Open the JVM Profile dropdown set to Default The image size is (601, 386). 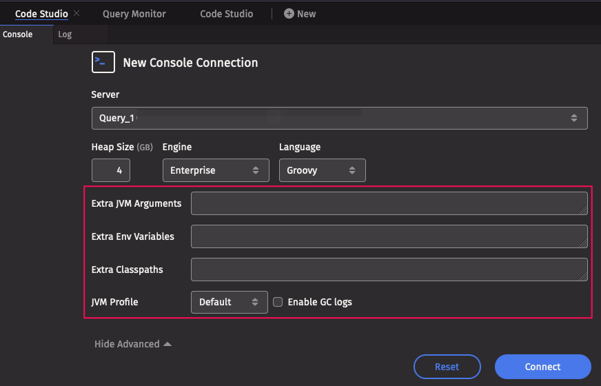pyautogui.click(x=230, y=302)
